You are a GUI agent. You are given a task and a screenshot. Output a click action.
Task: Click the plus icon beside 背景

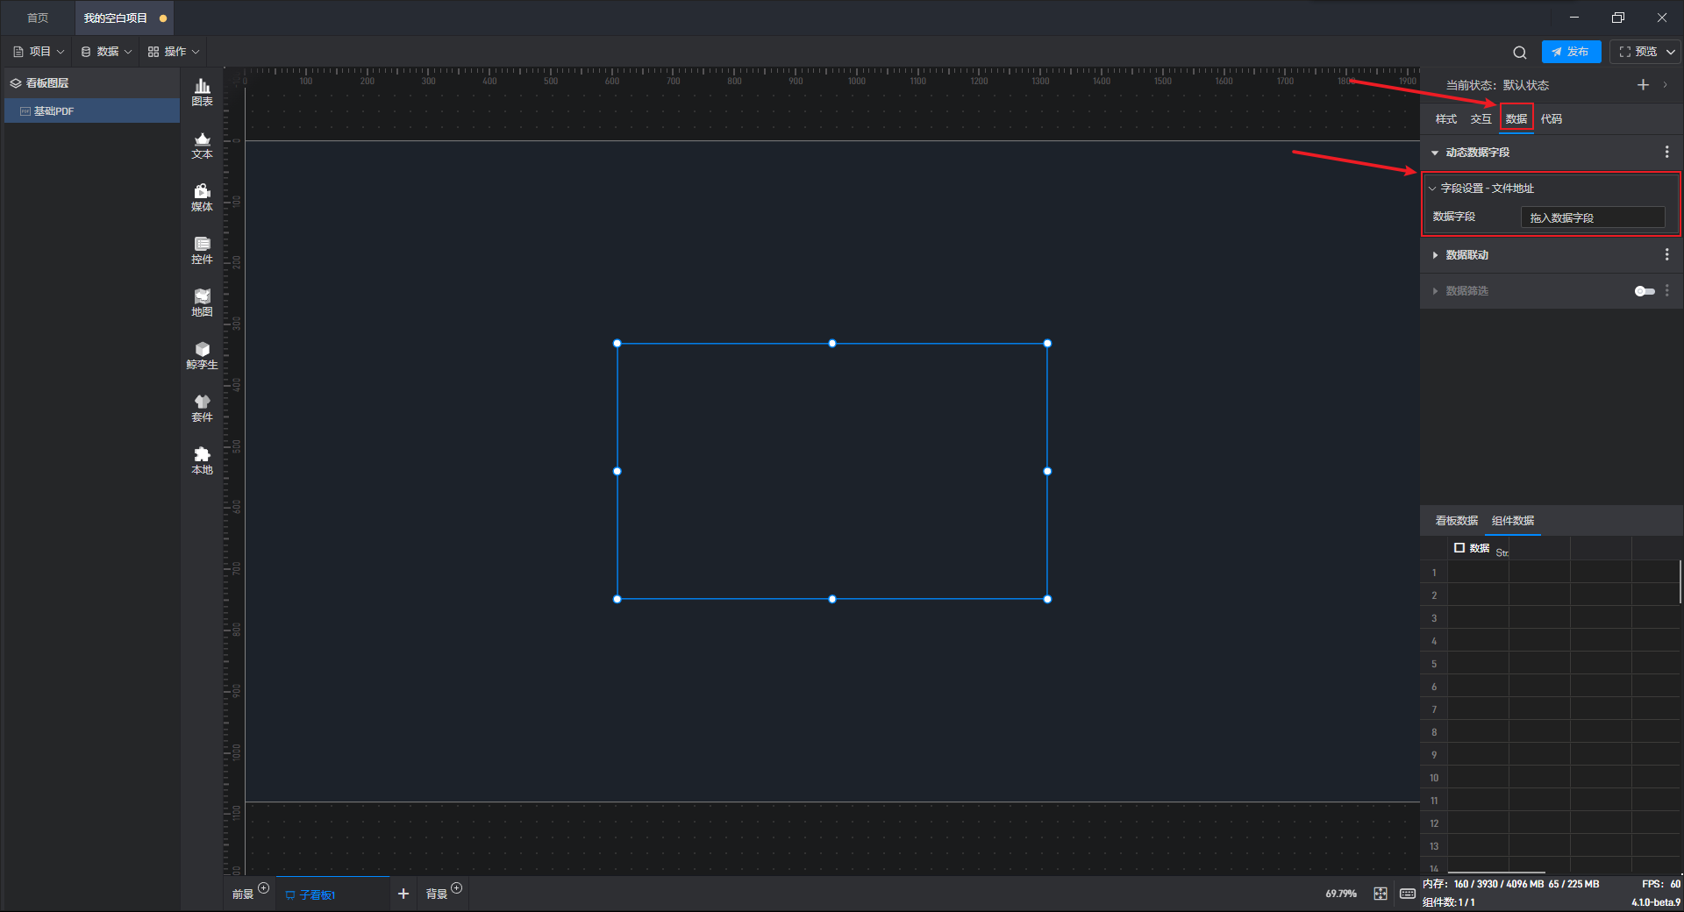tap(456, 888)
